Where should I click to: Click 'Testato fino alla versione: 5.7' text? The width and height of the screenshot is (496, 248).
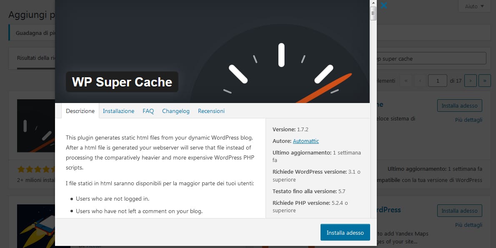point(309,191)
